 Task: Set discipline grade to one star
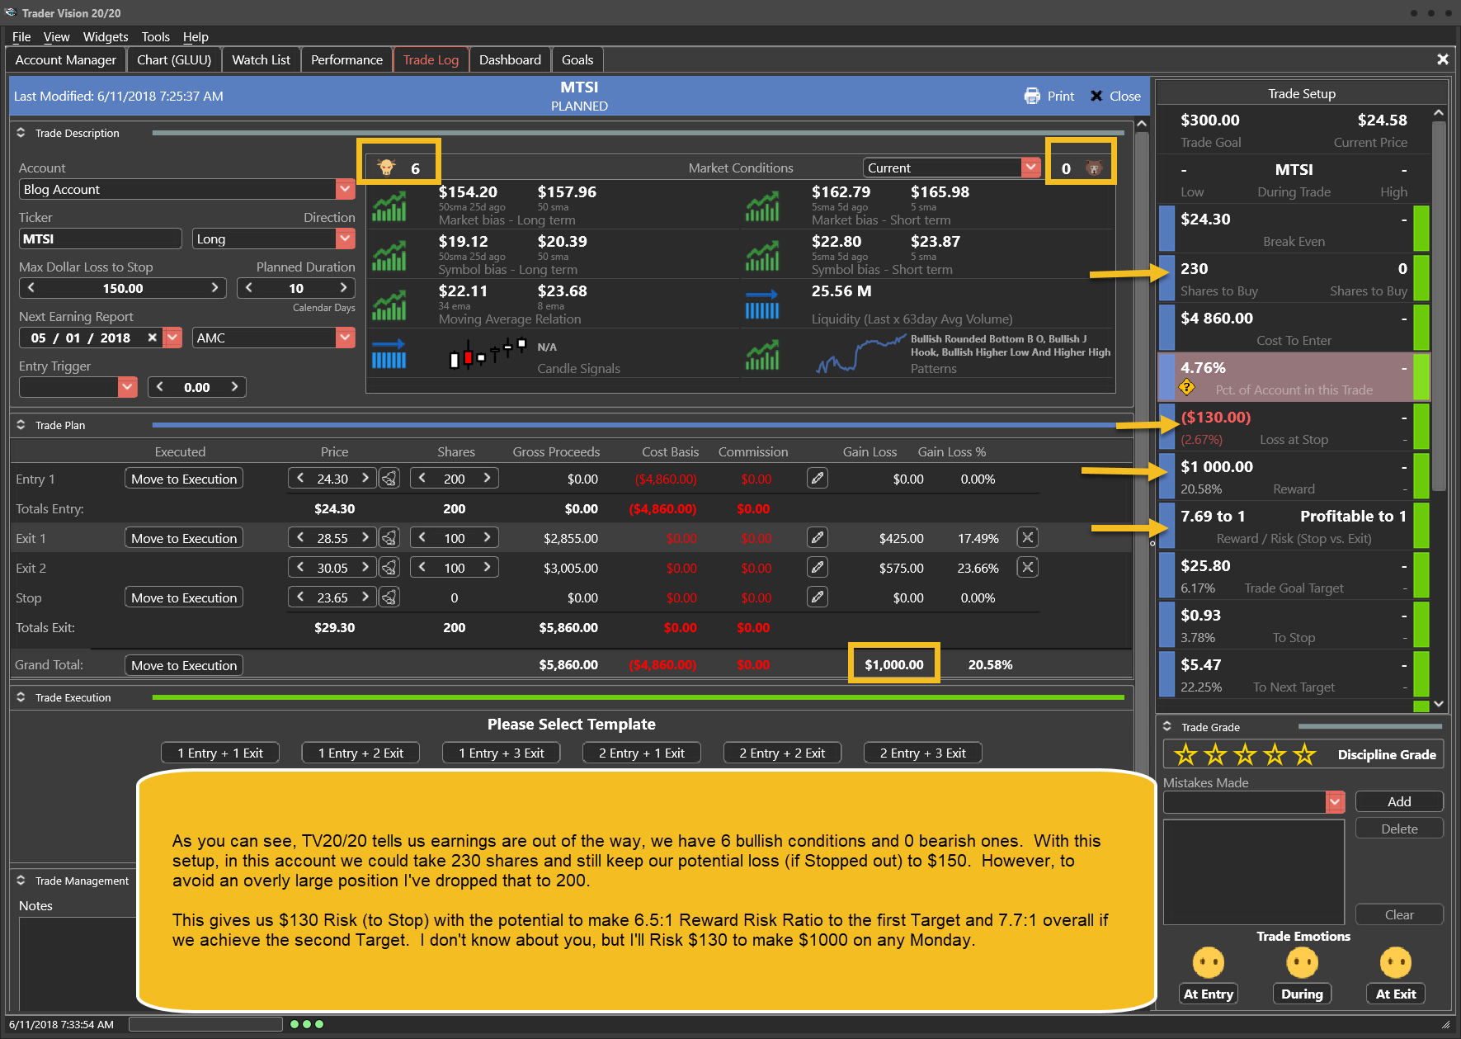tap(1186, 754)
